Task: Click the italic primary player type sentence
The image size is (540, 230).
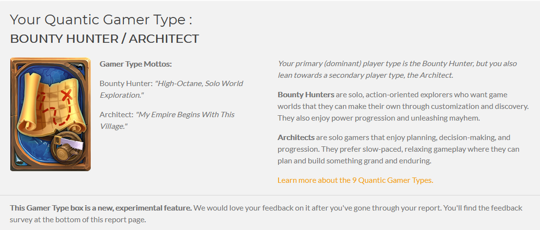Action: click(398, 70)
